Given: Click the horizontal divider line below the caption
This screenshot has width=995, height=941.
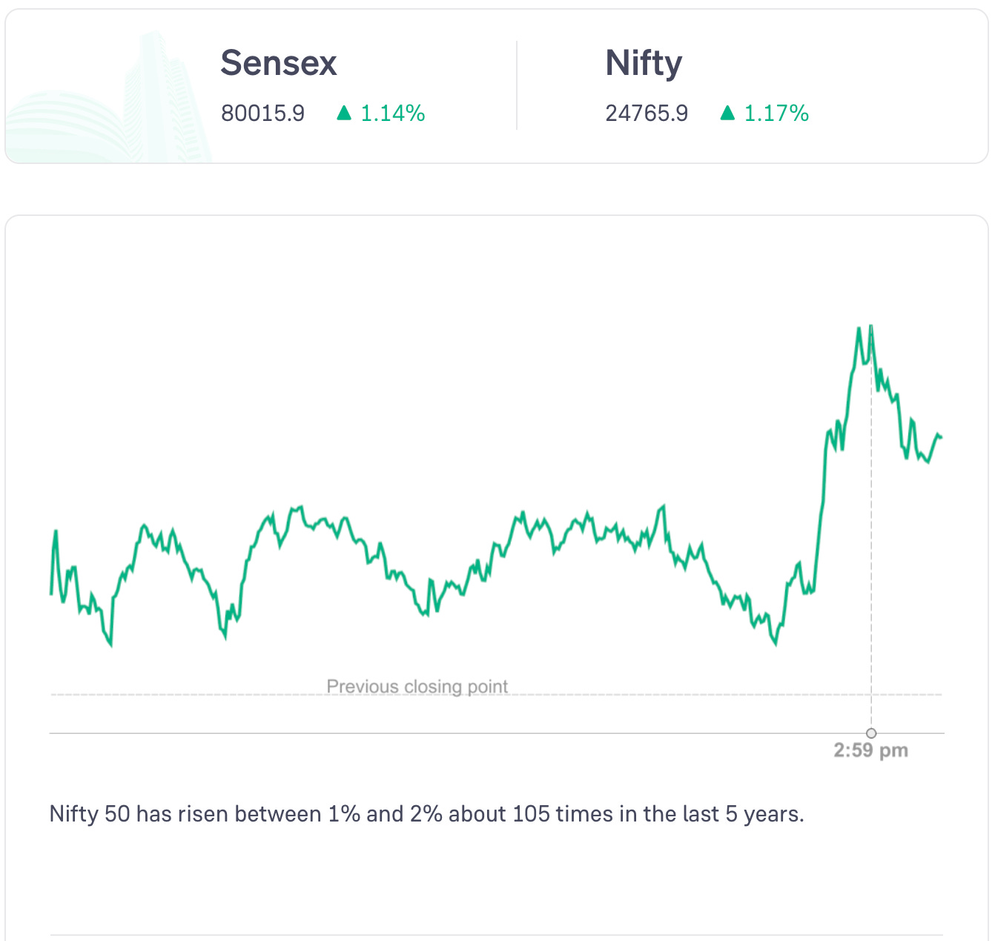Looking at the screenshot, I should pos(497,934).
